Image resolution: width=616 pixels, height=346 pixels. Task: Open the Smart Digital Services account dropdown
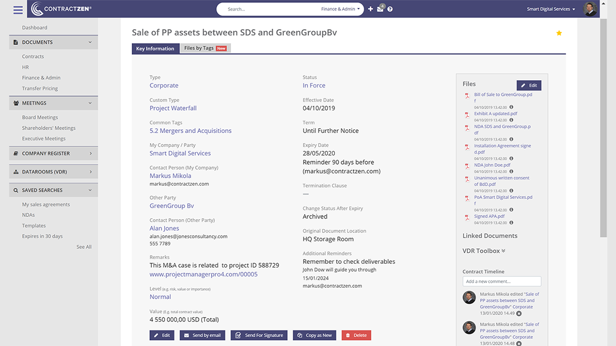point(551,9)
